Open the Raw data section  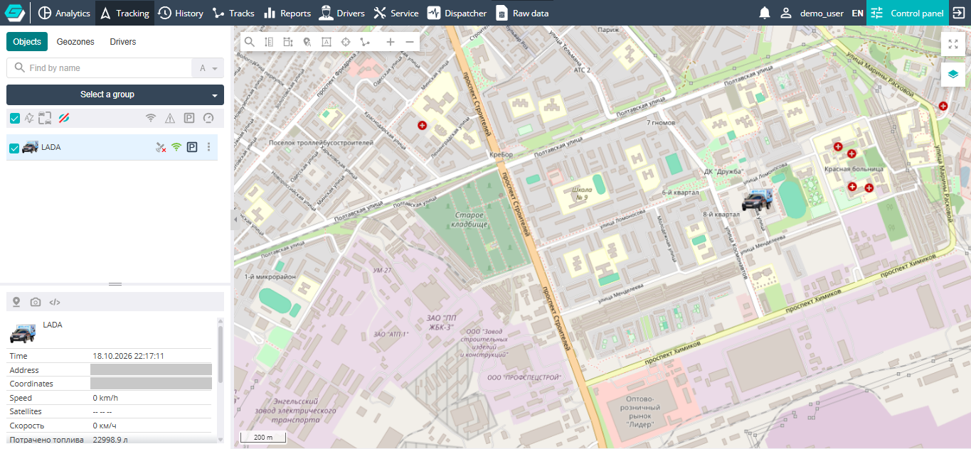pos(522,13)
